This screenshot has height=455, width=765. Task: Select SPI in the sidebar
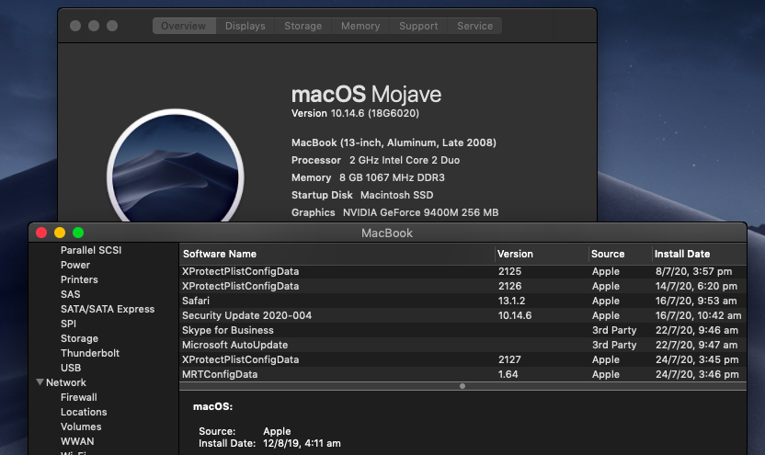(x=68, y=324)
